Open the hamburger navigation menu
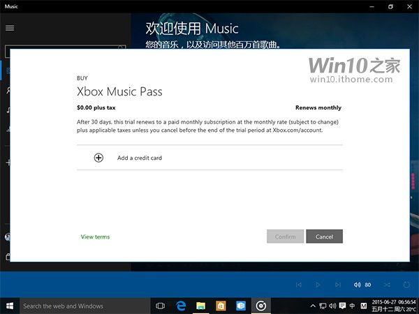 [x=10, y=28]
